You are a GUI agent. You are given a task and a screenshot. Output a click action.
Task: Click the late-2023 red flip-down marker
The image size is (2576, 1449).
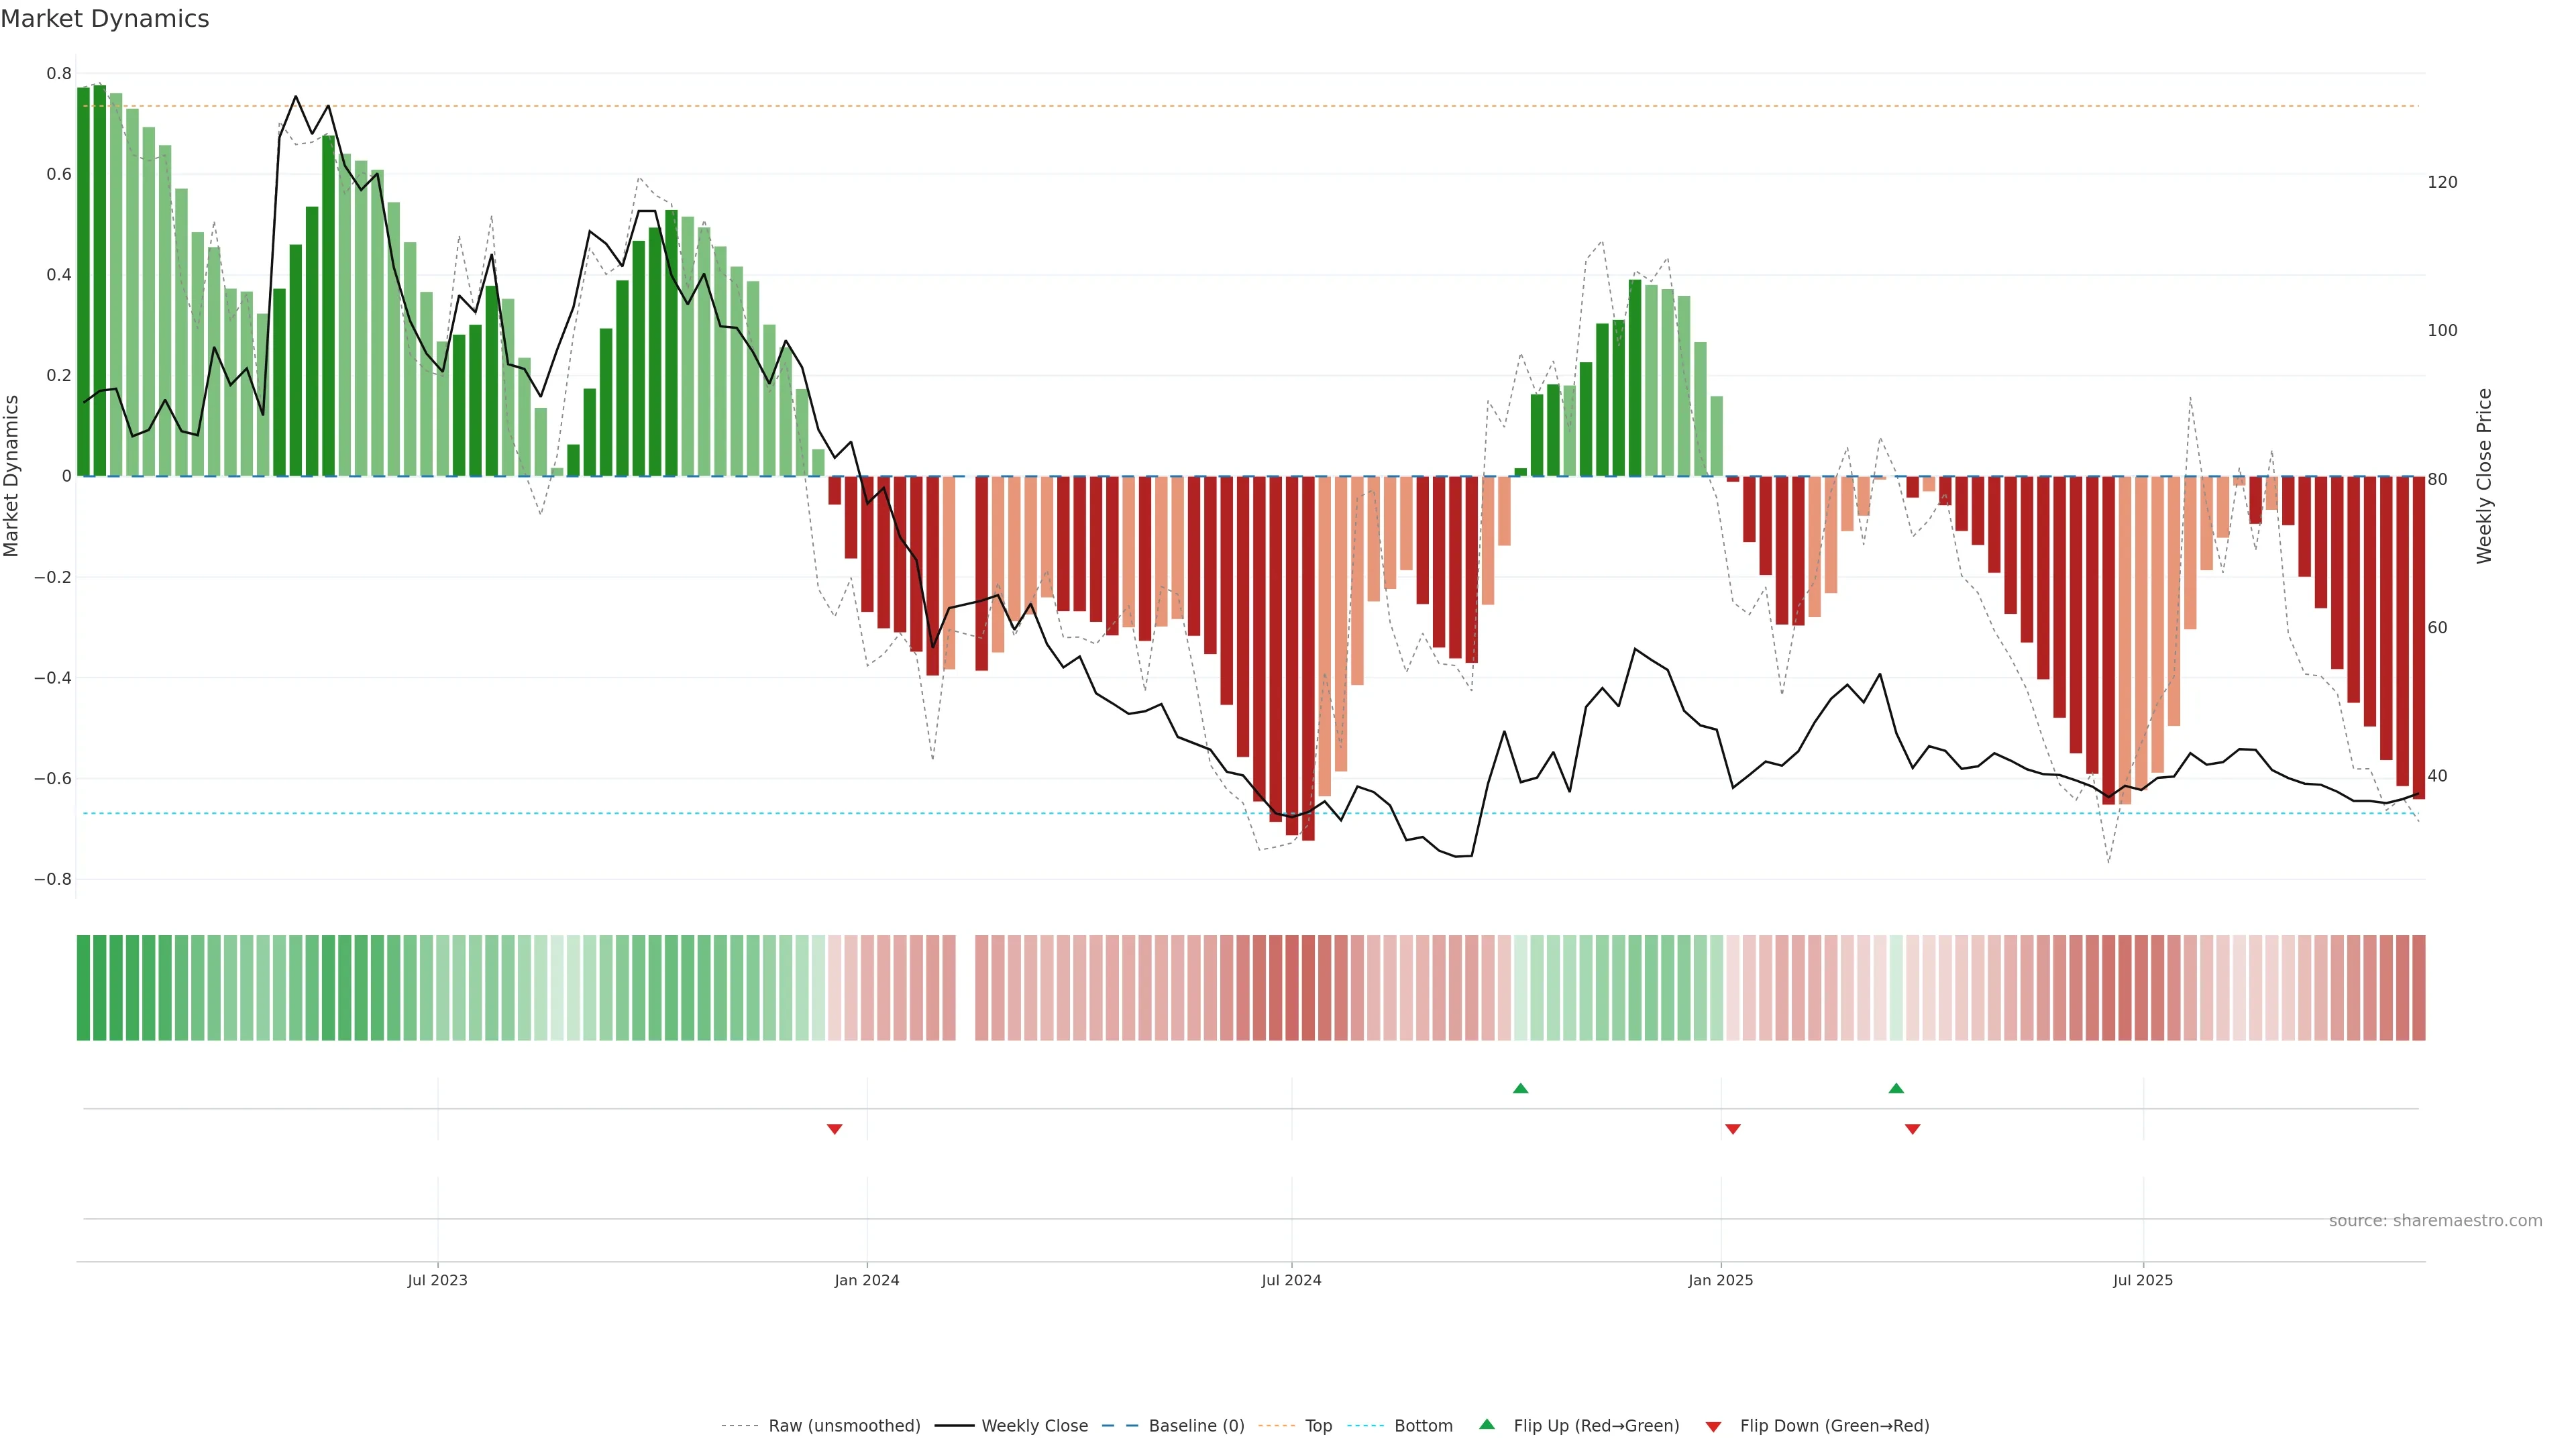click(x=835, y=1129)
